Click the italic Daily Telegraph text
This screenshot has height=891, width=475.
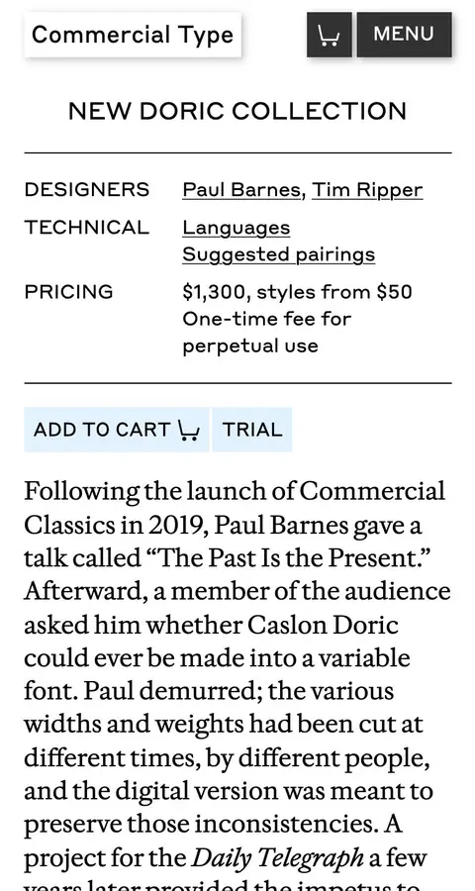277,857
